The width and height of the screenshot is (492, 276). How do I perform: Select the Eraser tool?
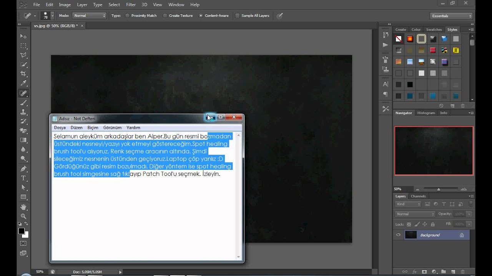[23, 131]
